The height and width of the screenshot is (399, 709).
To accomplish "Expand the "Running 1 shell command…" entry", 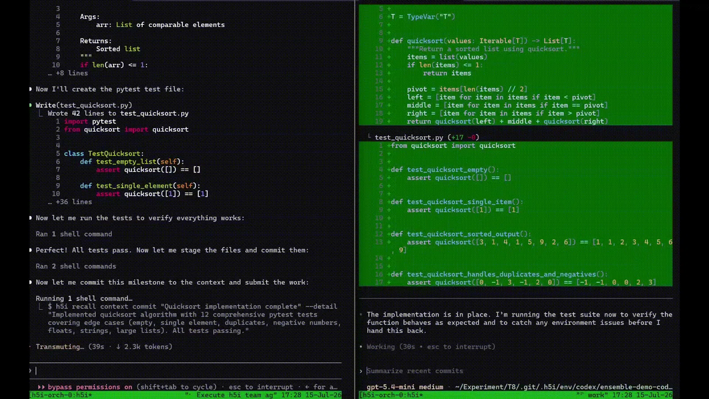I will (x=84, y=298).
